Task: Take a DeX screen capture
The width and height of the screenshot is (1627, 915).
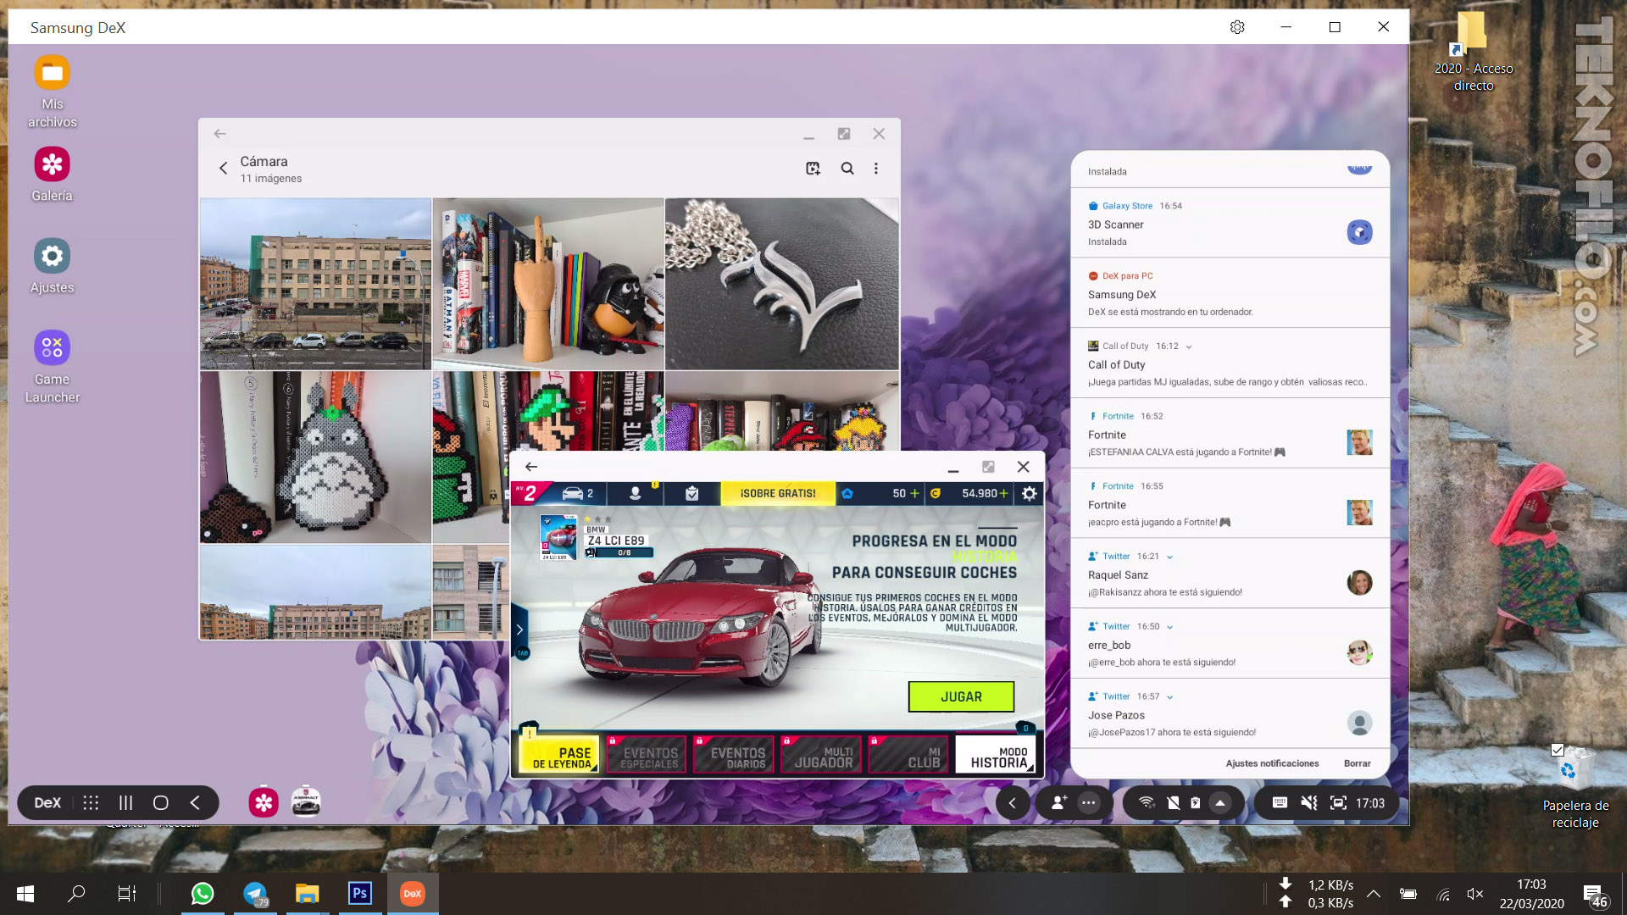Action: click(1338, 802)
